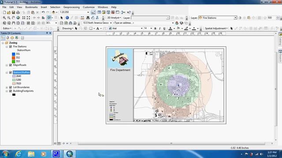
Task: Open the Drawing menu button
Action: click(67, 29)
